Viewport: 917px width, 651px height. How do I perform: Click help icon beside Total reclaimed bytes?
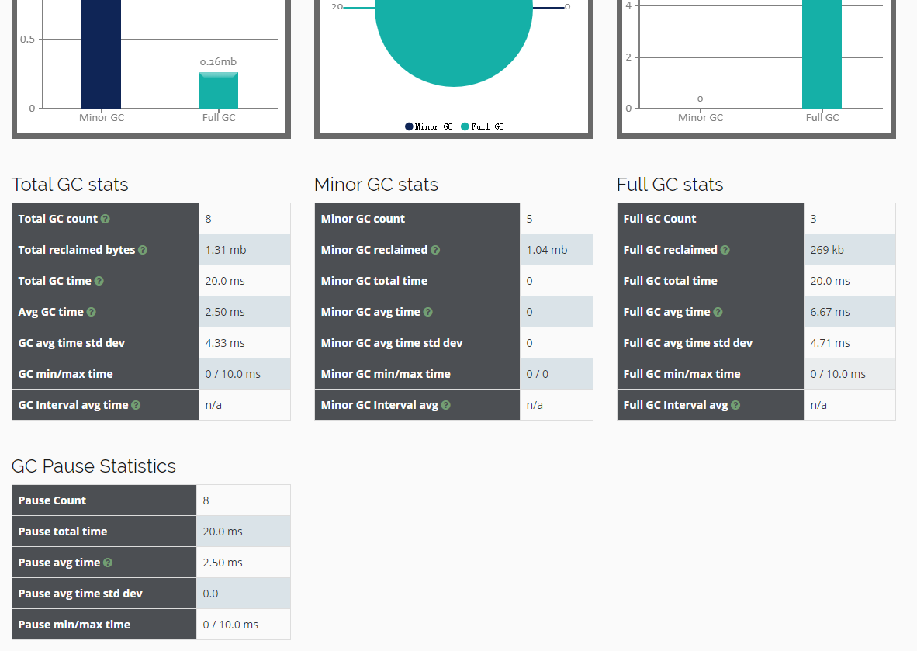pos(143,250)
